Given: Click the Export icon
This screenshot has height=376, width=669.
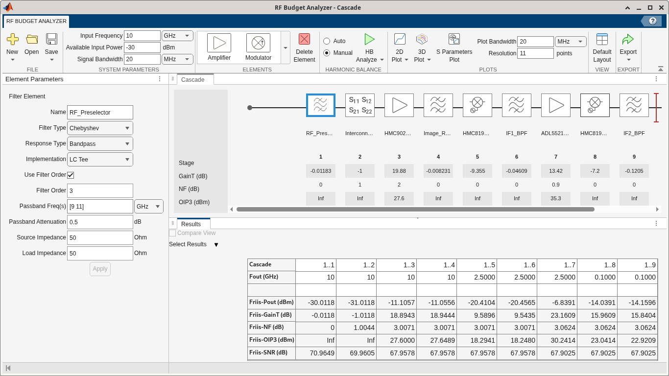Looking at the screenshot, I should (628, 39).
